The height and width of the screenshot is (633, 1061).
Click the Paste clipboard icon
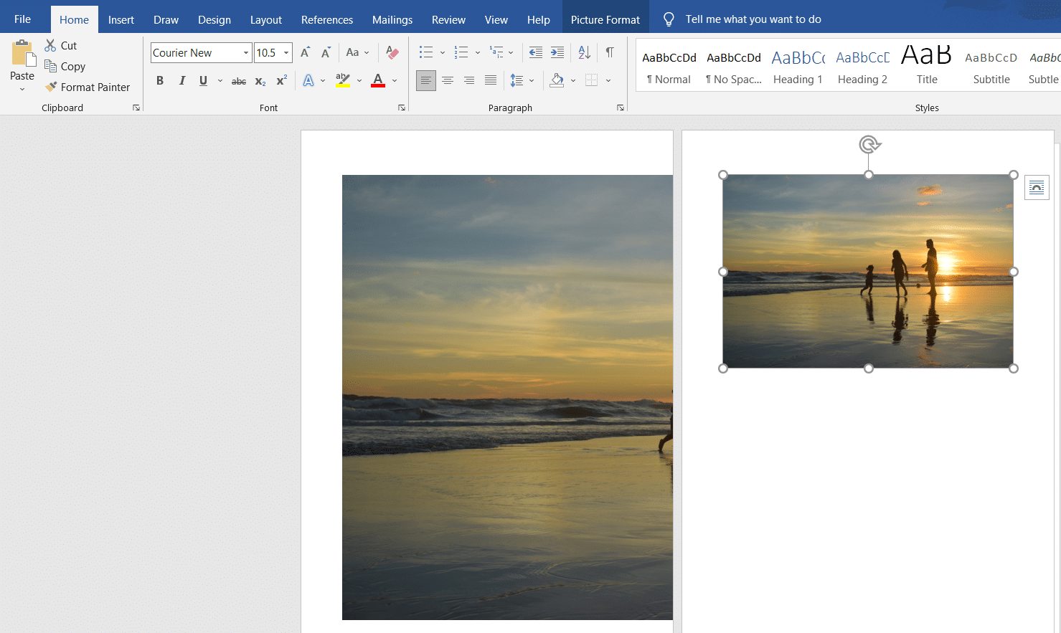tap(22, 53)
